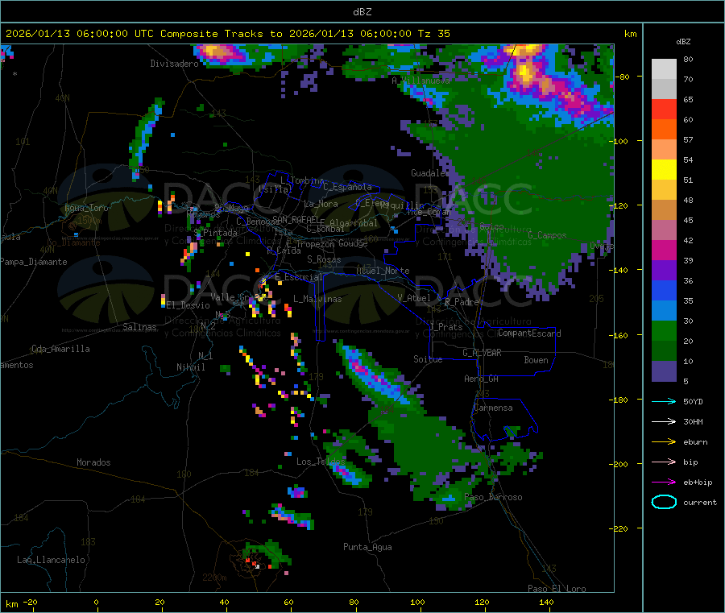Click the 'Salinas' map label
The image size is (725, 613).
click(x=139, y=327)
